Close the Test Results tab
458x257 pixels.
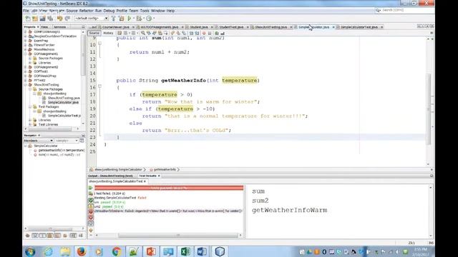click(x=159, y=176)
